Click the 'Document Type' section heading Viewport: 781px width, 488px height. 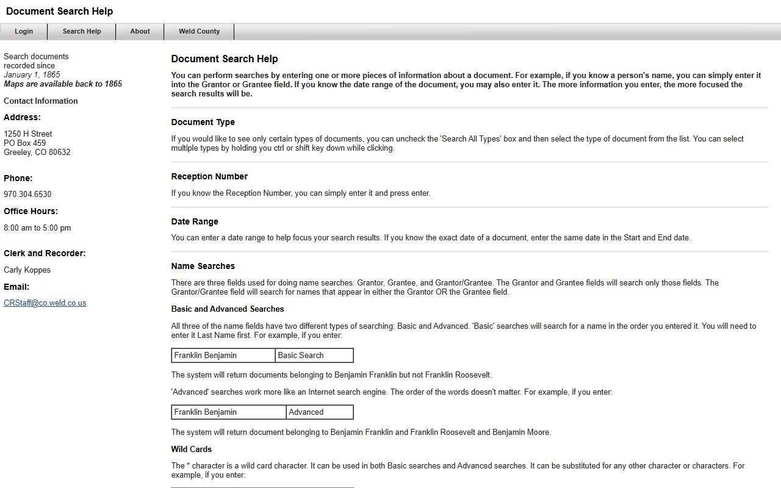click(x=203, y=123)
